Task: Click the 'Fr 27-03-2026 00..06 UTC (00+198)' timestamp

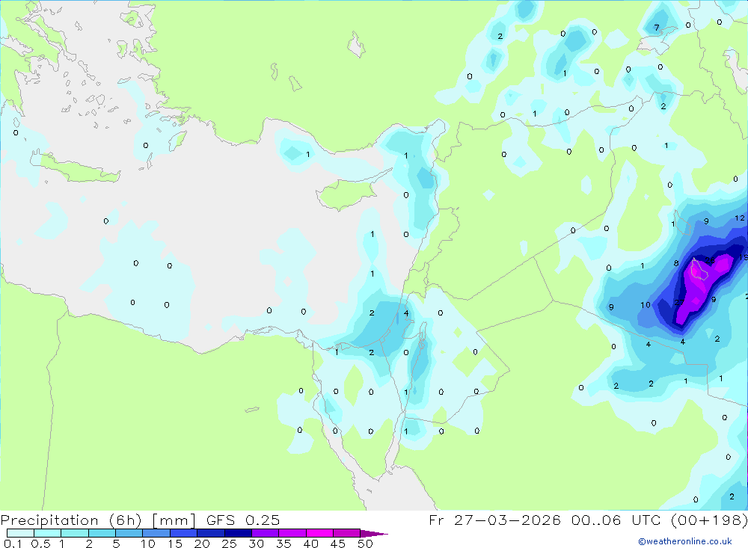Action: [588, 520]
